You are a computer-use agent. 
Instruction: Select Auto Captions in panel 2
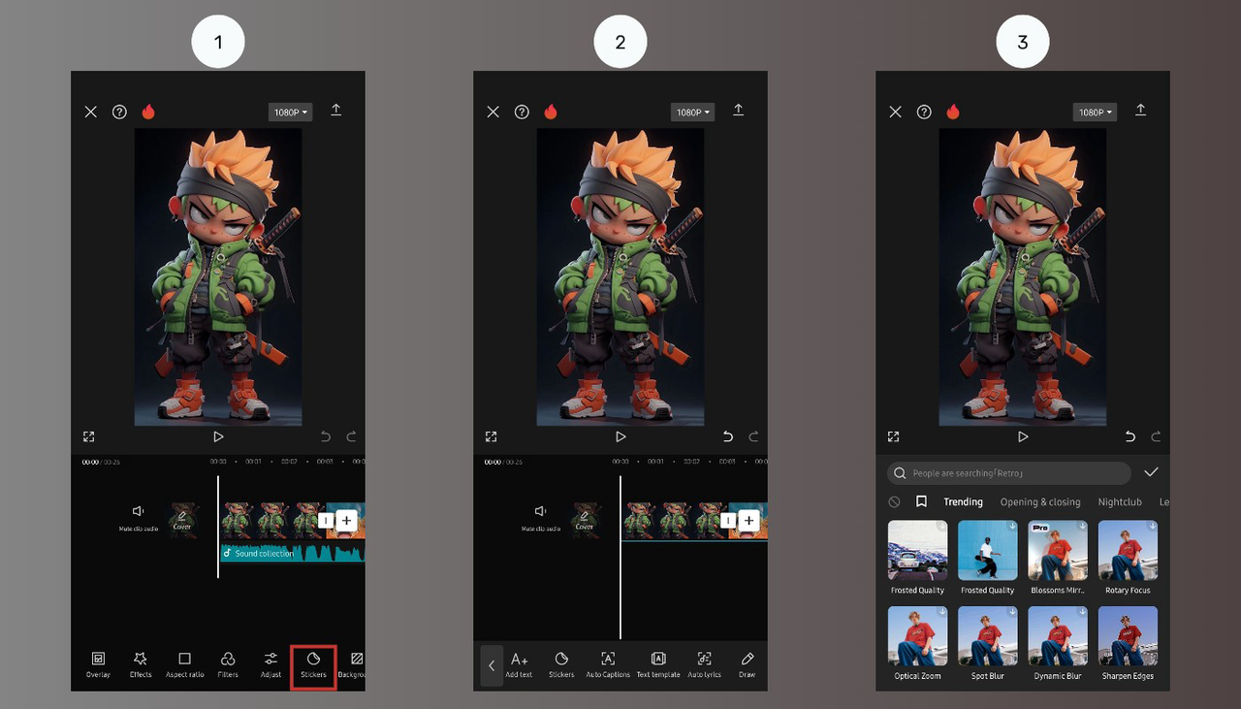click(x=608, y=664)
